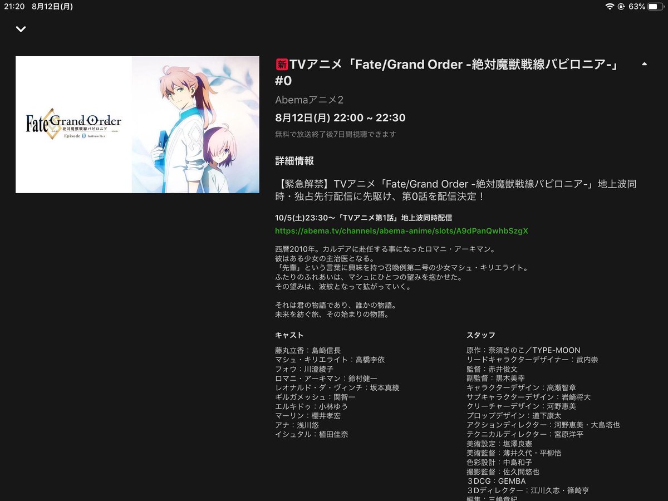Open the abema.tv slots link
The image size is (668, 501).
(401, 230)
